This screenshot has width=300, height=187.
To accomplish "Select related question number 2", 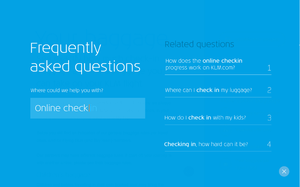I will point(269,90).
